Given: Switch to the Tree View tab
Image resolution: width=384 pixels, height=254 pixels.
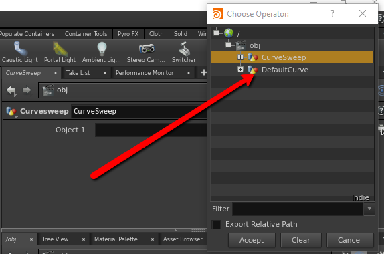Looking at the screenshot, I should click(x=55, y=239).
